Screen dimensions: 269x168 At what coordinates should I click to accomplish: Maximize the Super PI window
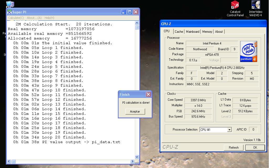130,12
